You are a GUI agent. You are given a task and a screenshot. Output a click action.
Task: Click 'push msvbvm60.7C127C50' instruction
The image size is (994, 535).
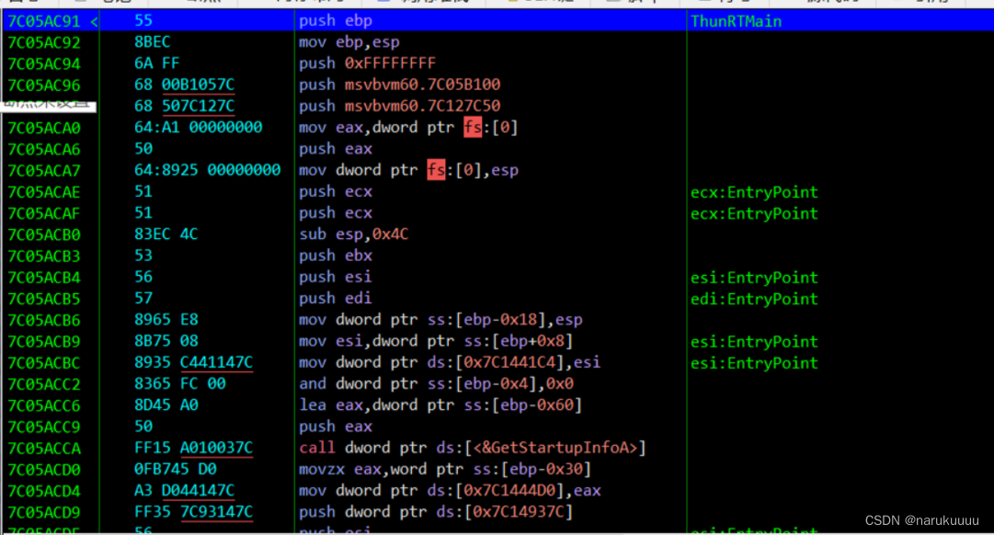[399, 106]
